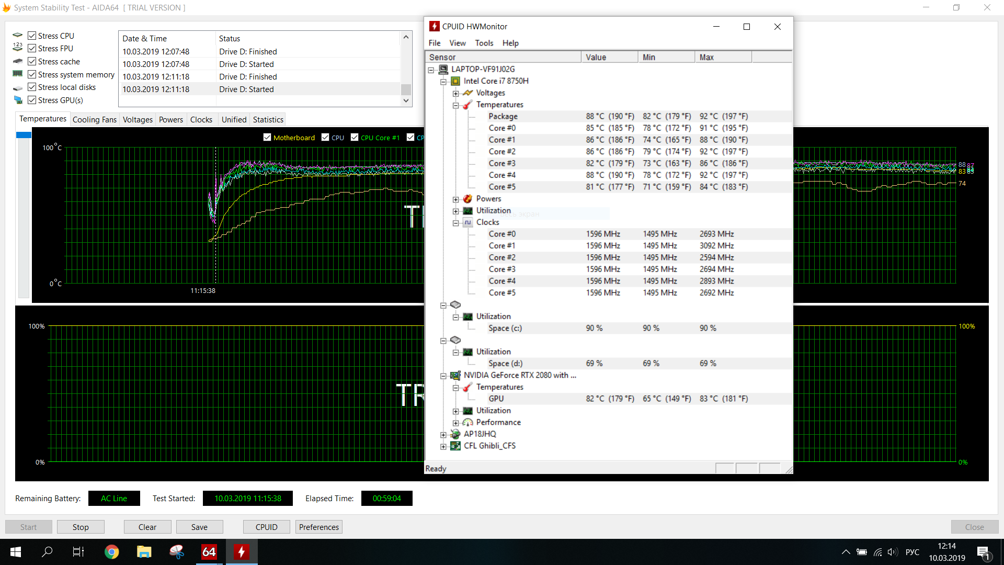Click the AP18JHQ battery icon
1004x565 pixels.
tap(455, 434)
